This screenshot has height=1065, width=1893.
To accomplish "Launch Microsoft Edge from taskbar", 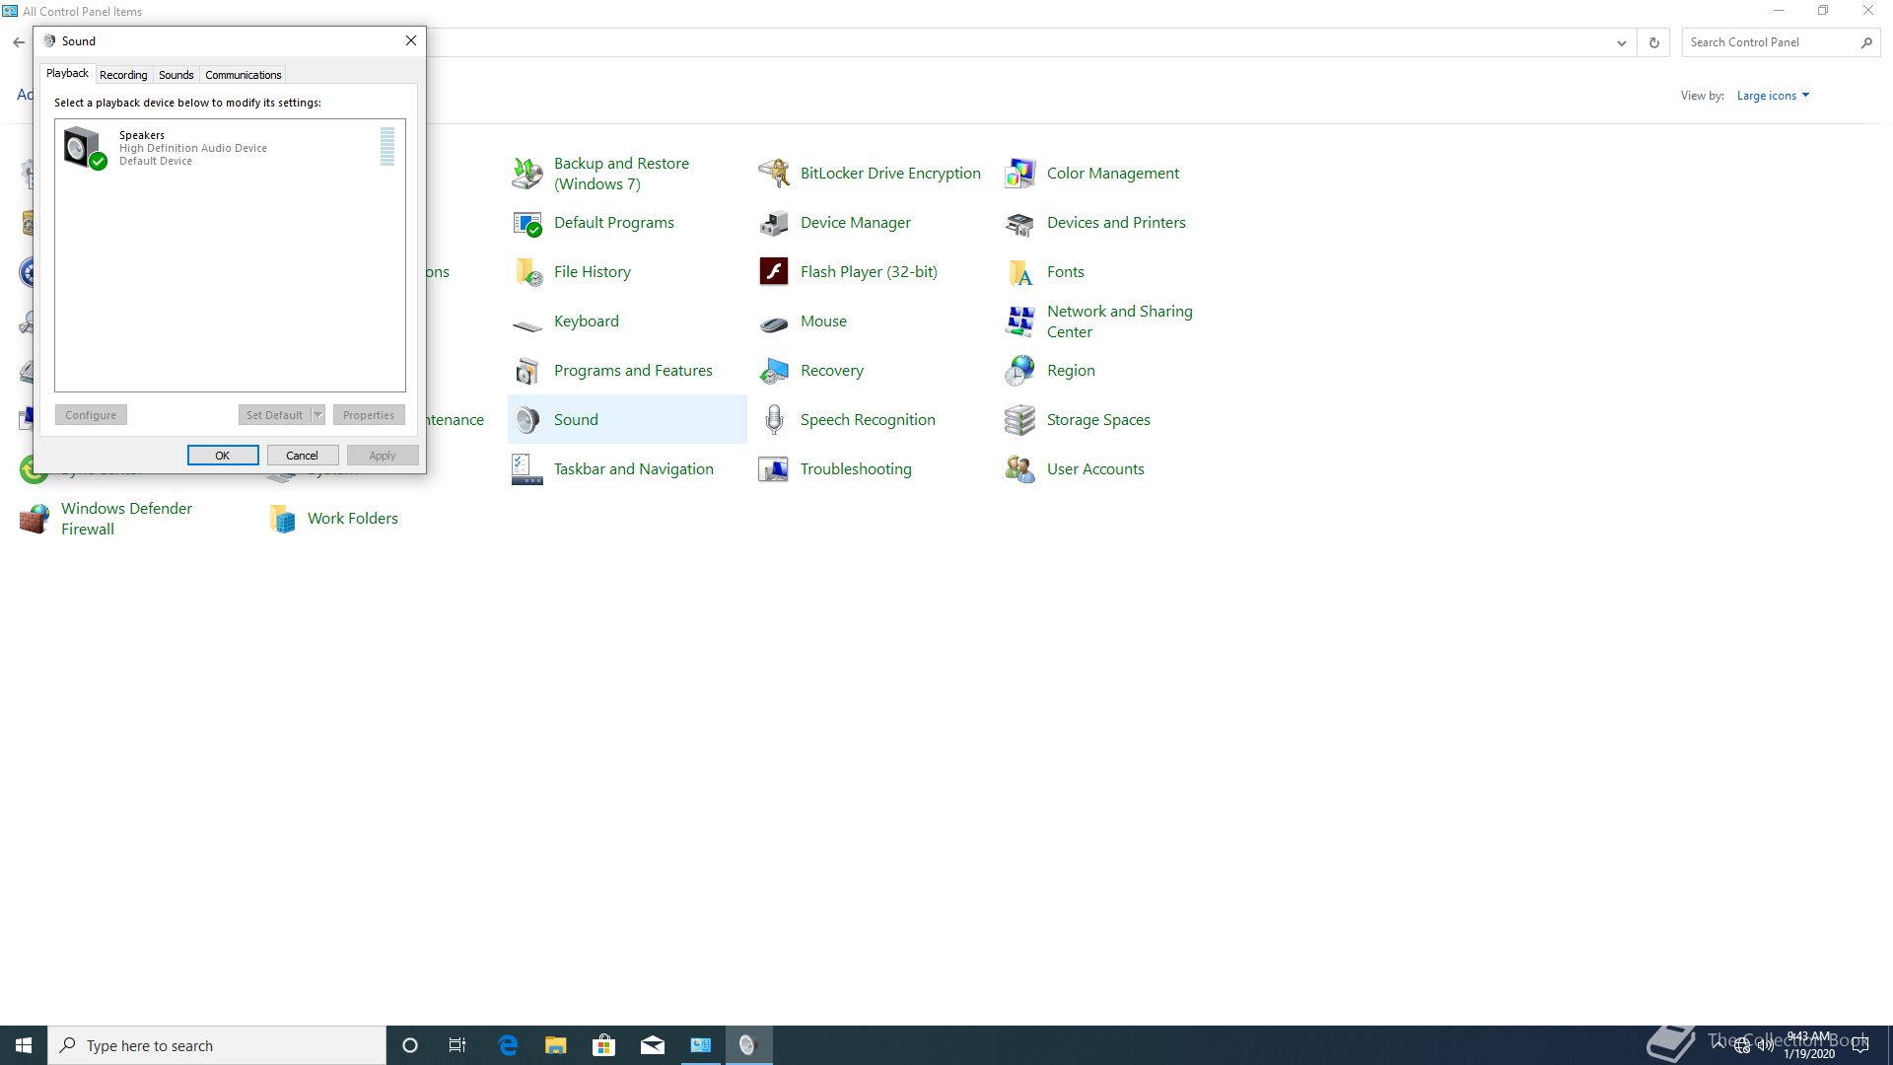I will click(x=508, y=1045).
